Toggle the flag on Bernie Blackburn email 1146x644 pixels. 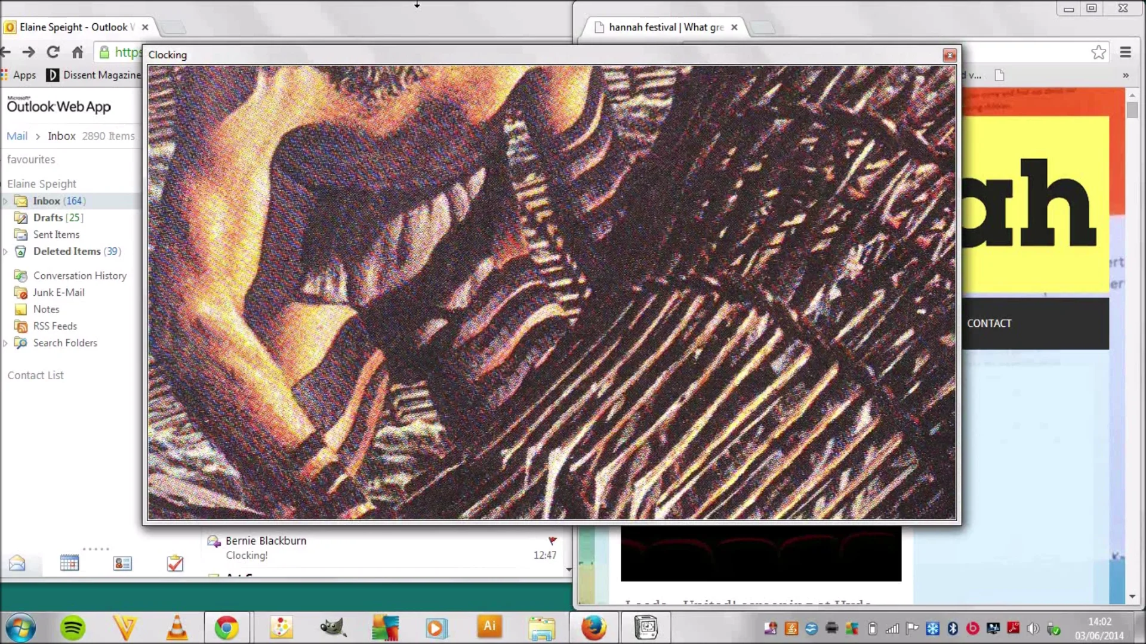click(x=552, y=540)
